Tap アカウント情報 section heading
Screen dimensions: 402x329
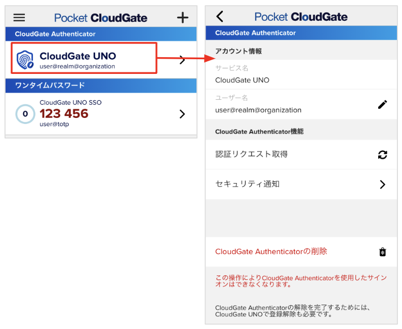click(238, 51)
